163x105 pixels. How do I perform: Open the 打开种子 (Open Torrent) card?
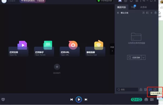tap(44, 49)
